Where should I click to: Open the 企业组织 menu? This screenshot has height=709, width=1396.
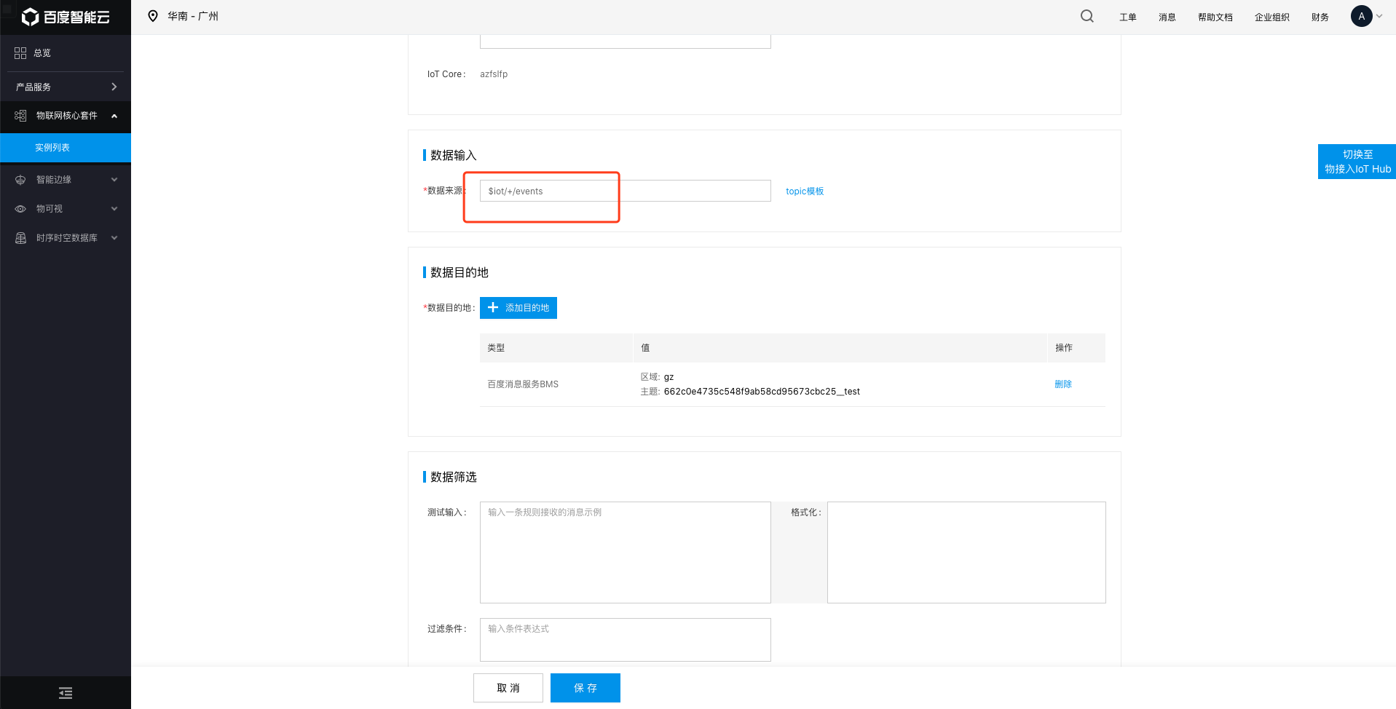[x=1271, y=17]
